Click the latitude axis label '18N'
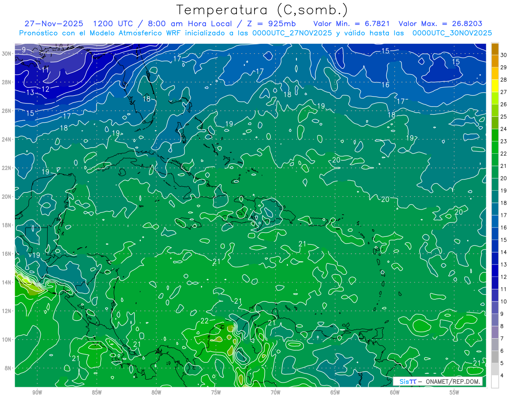Image resolution: width=515 pixels, height=398 pixels. click(x=6, y=225)
